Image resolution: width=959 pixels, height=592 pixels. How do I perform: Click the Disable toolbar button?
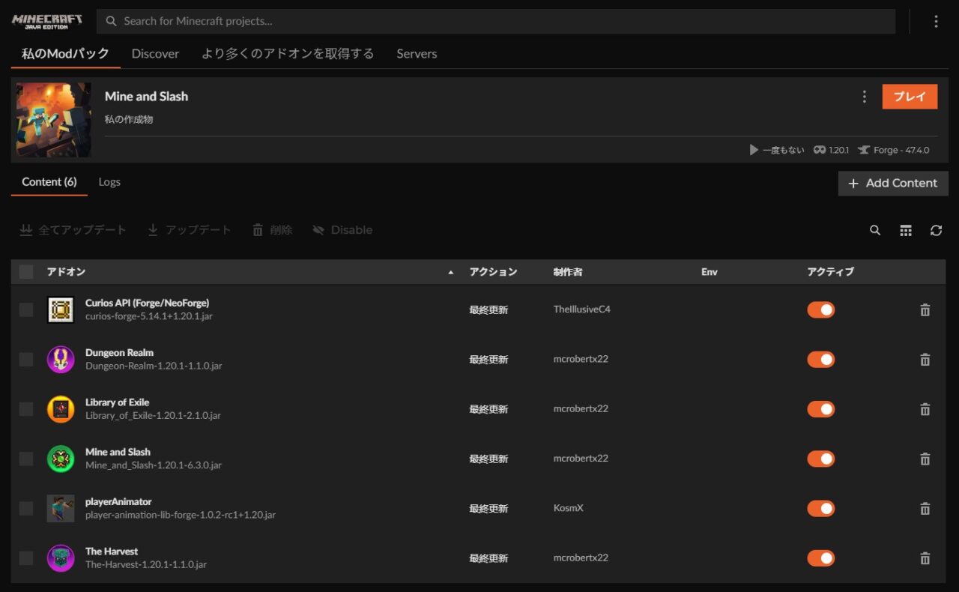click(342, 230)
